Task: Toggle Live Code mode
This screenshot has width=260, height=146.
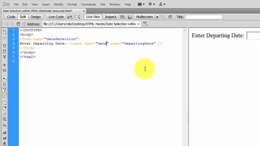Action: (x=56, y=17)
